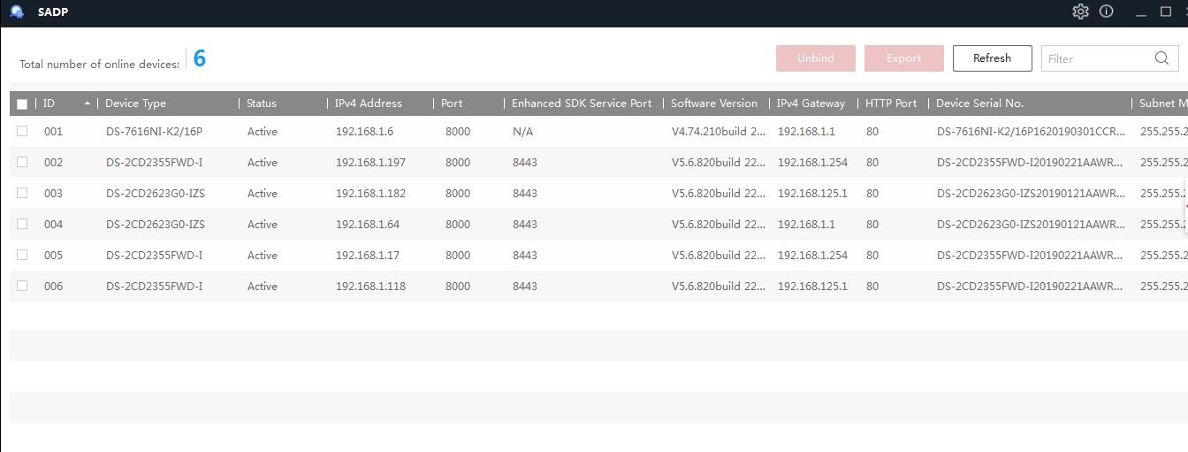
Task: Focus the Filter input field
Action: point(1096,58)
